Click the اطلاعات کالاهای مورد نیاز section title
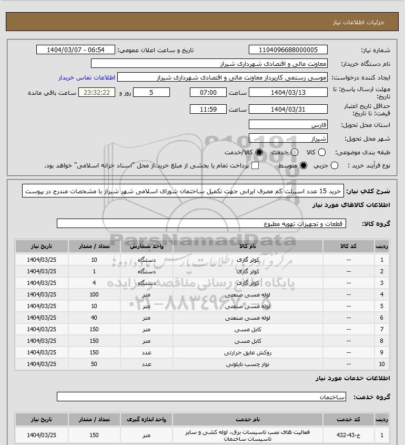The height and width of the screenshot is (445, 405). [x=351, y=205]
